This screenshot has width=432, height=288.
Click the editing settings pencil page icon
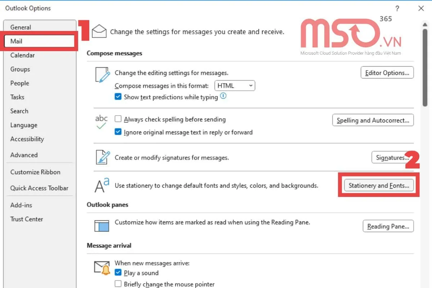pyautogui.click(x=102, y=75)
